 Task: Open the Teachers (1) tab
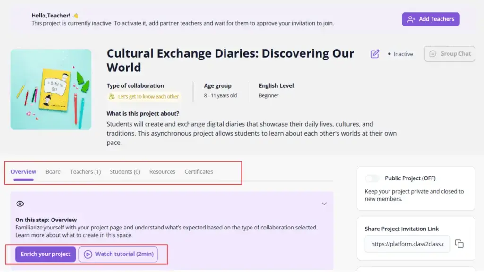point(85,171)
